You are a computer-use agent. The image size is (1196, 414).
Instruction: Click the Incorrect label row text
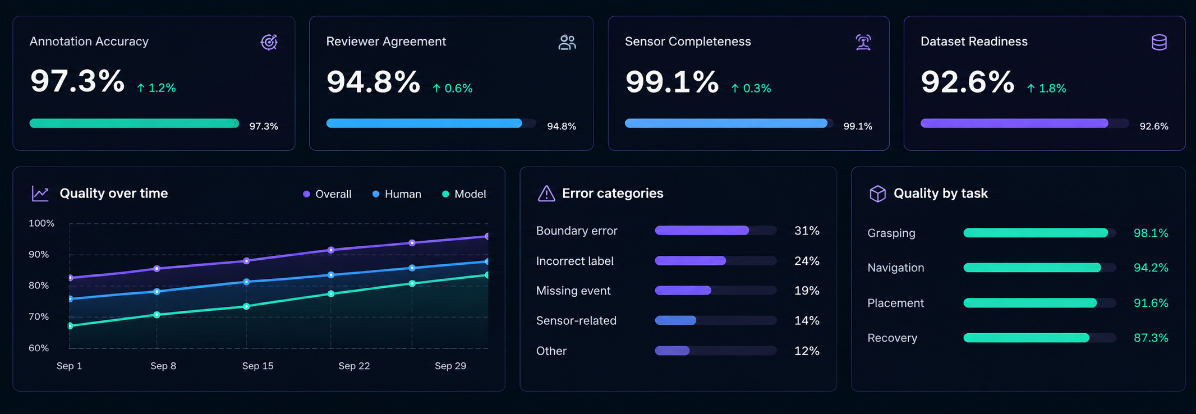[x=575, y=261]
